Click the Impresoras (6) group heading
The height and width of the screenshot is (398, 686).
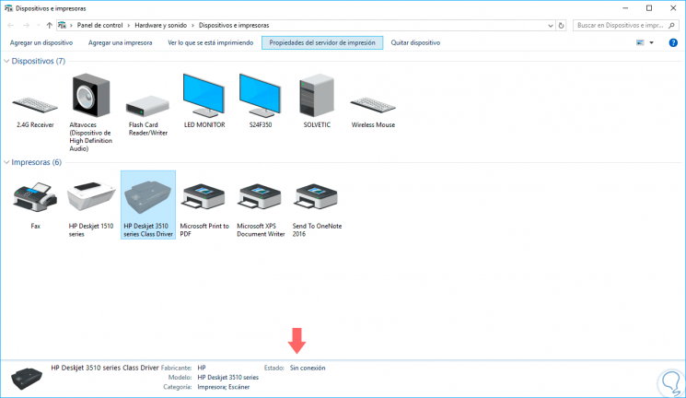point(36,162)
